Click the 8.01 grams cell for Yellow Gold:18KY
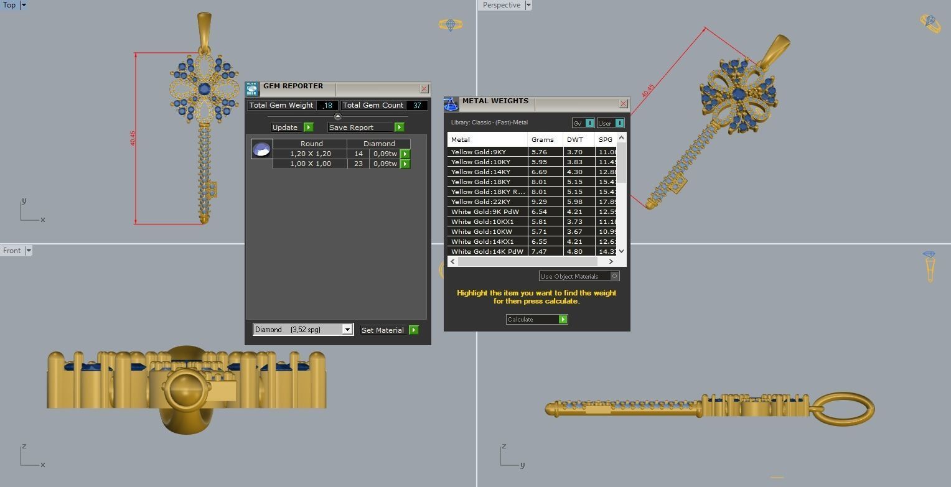 pos(545,182)
